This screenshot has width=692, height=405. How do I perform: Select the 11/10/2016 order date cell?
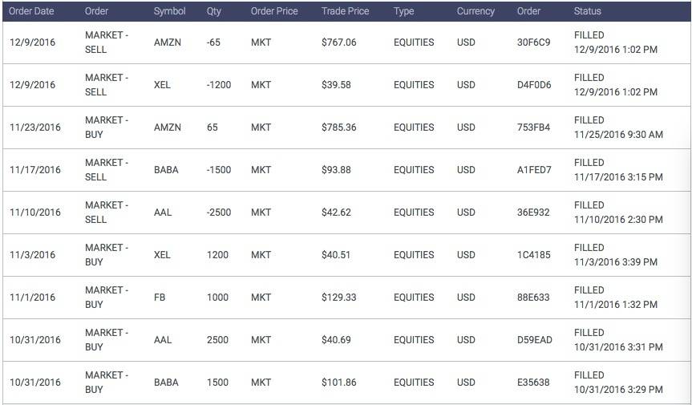click(x=34, y=213)
